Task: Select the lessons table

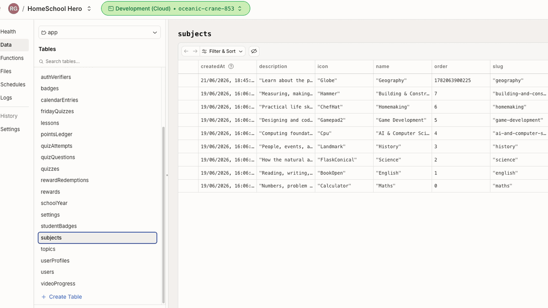Action: click(97, 123)
